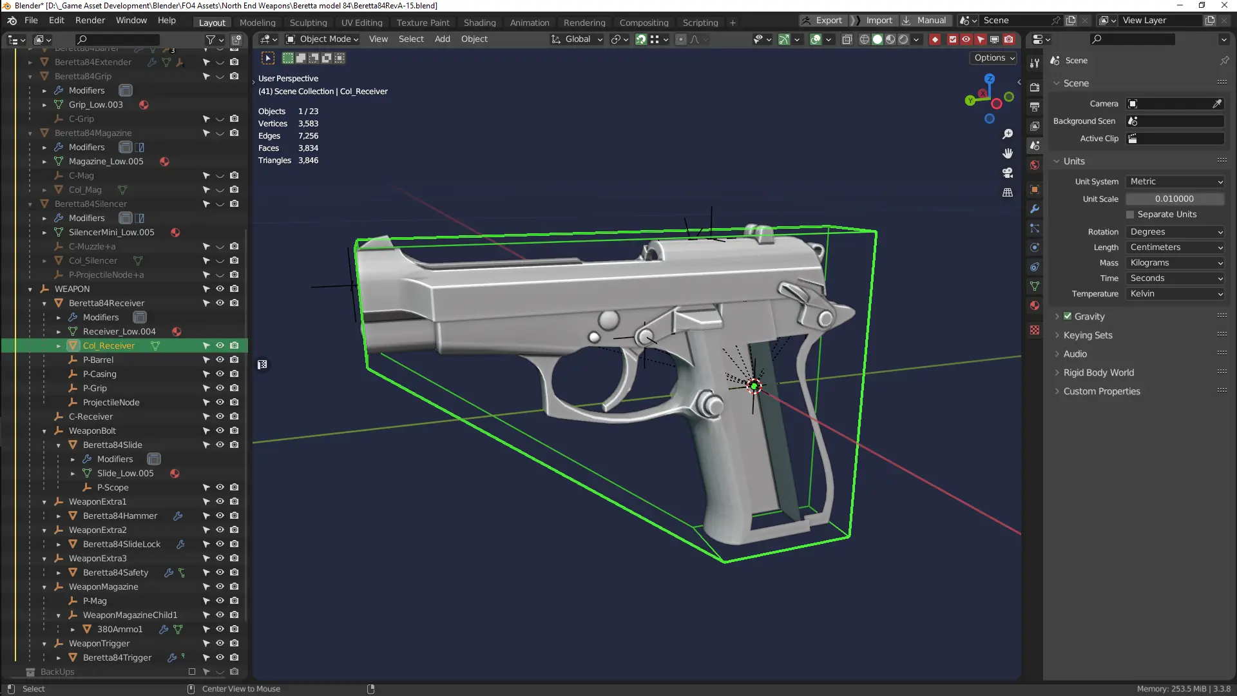Open the Mass units dropdown

point(1175,263)
